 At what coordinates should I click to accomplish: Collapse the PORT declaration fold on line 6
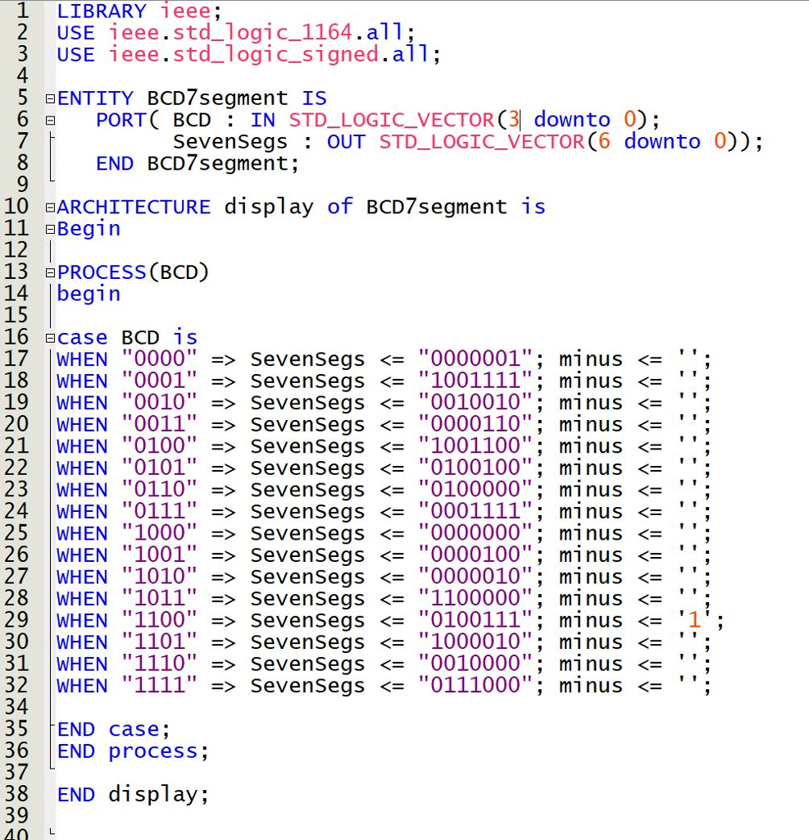tap(50, 120)
